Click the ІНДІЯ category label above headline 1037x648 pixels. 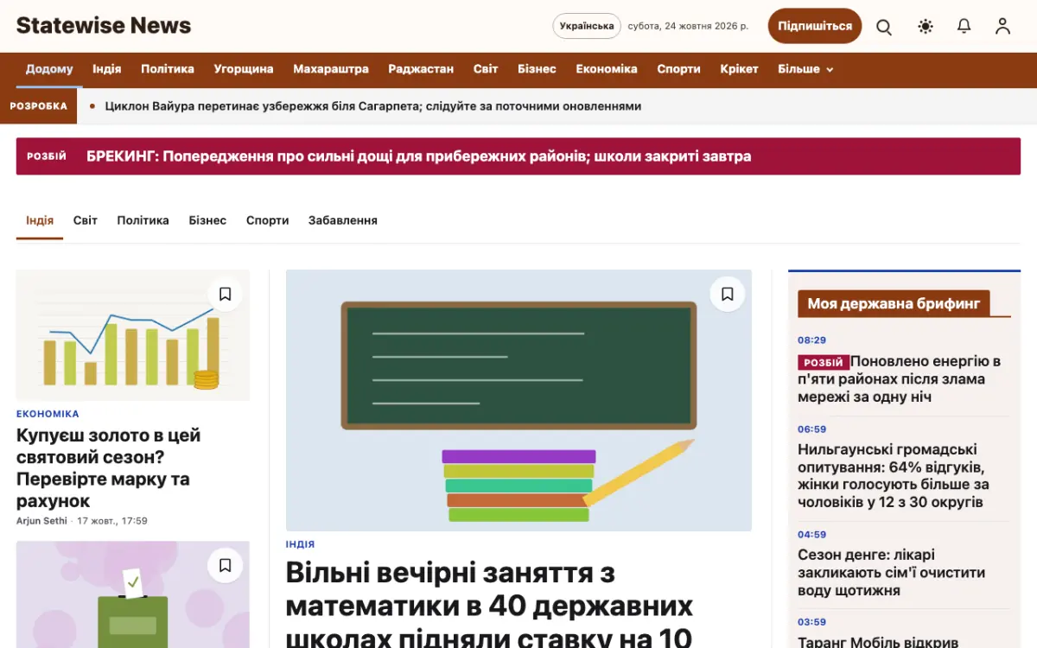pos(300,544)
